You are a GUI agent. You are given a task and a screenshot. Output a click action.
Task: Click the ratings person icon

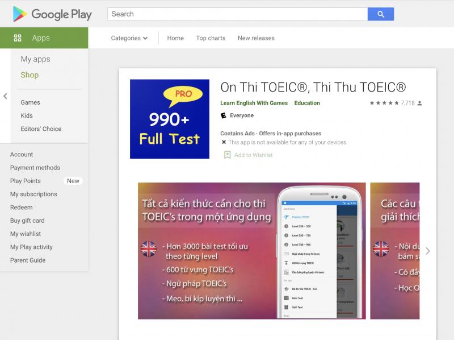point(420,103)
